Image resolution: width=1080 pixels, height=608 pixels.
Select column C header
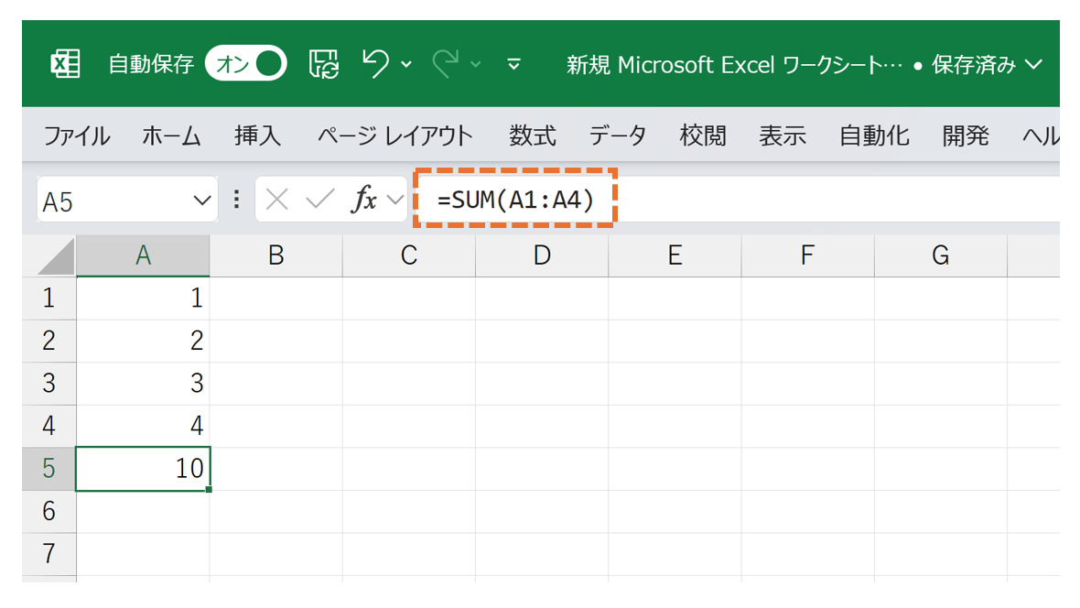point(409,255)
